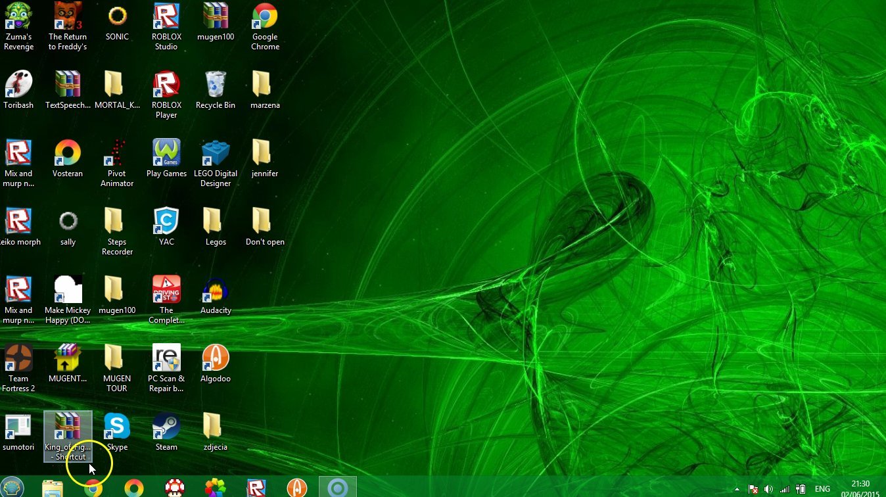
Task: Select the marzena folder
Action: coord(265,90)
